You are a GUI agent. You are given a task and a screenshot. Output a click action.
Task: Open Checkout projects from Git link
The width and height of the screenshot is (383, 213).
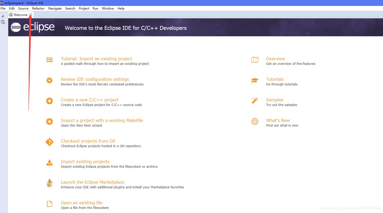(x=88, y=141)
